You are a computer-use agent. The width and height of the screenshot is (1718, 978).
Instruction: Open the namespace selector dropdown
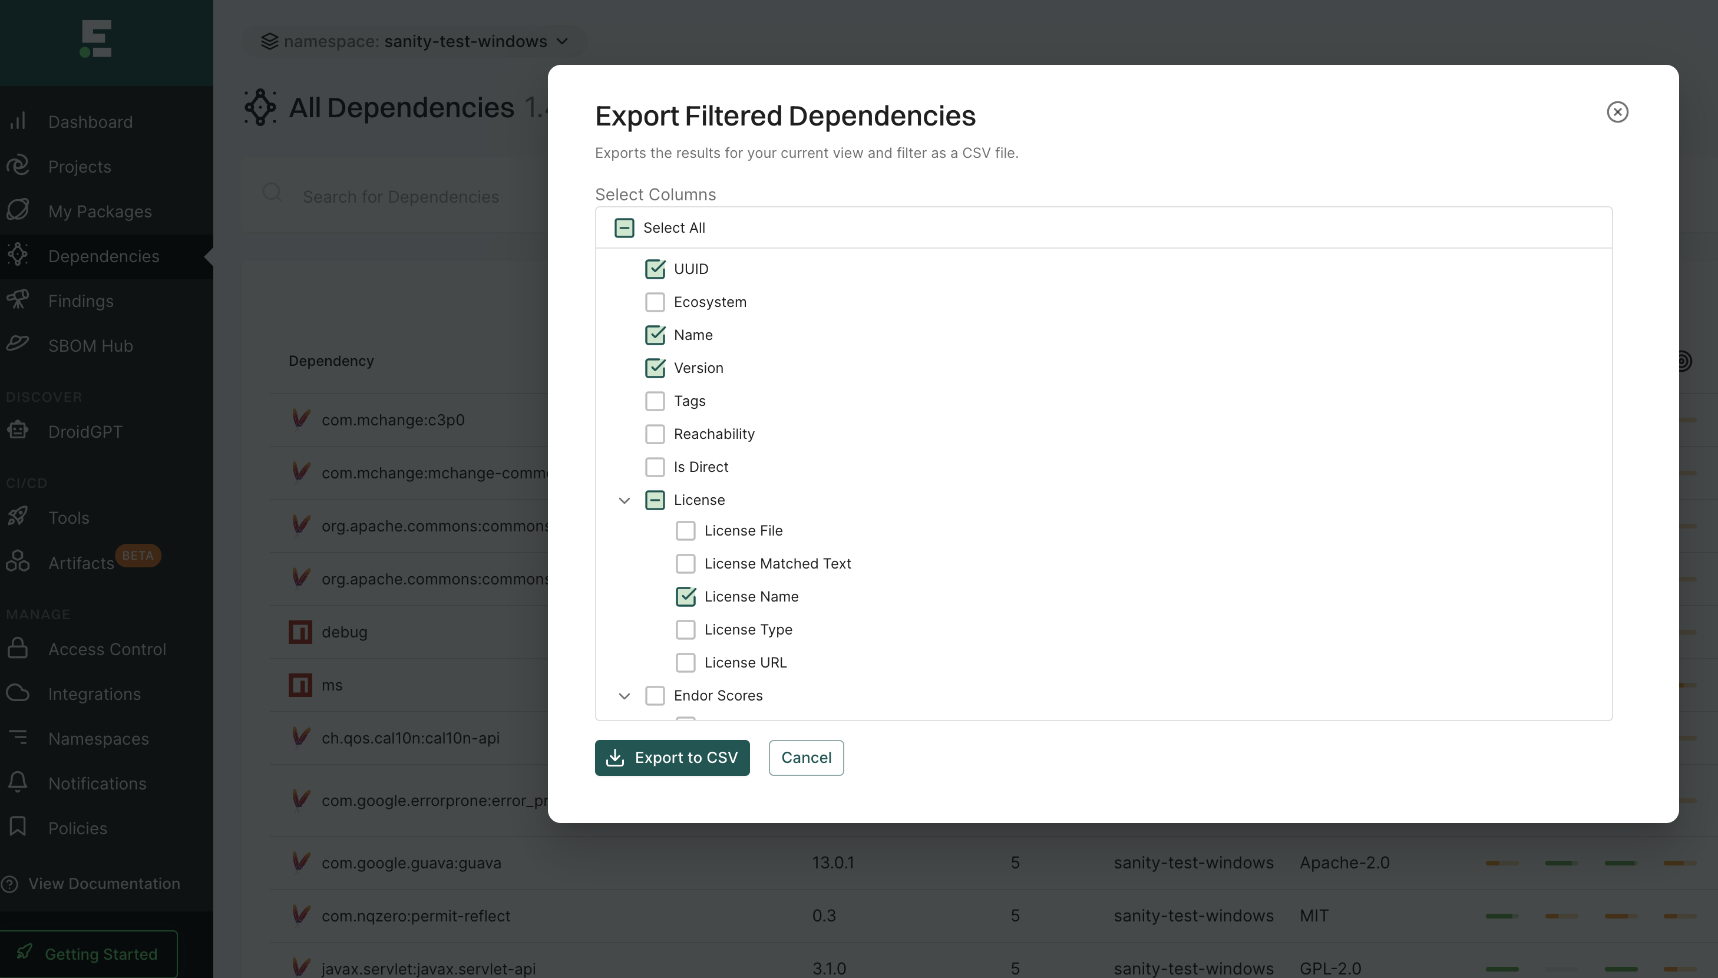point(414,42)
